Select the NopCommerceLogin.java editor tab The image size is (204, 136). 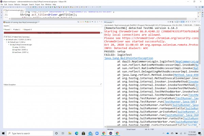14,10
